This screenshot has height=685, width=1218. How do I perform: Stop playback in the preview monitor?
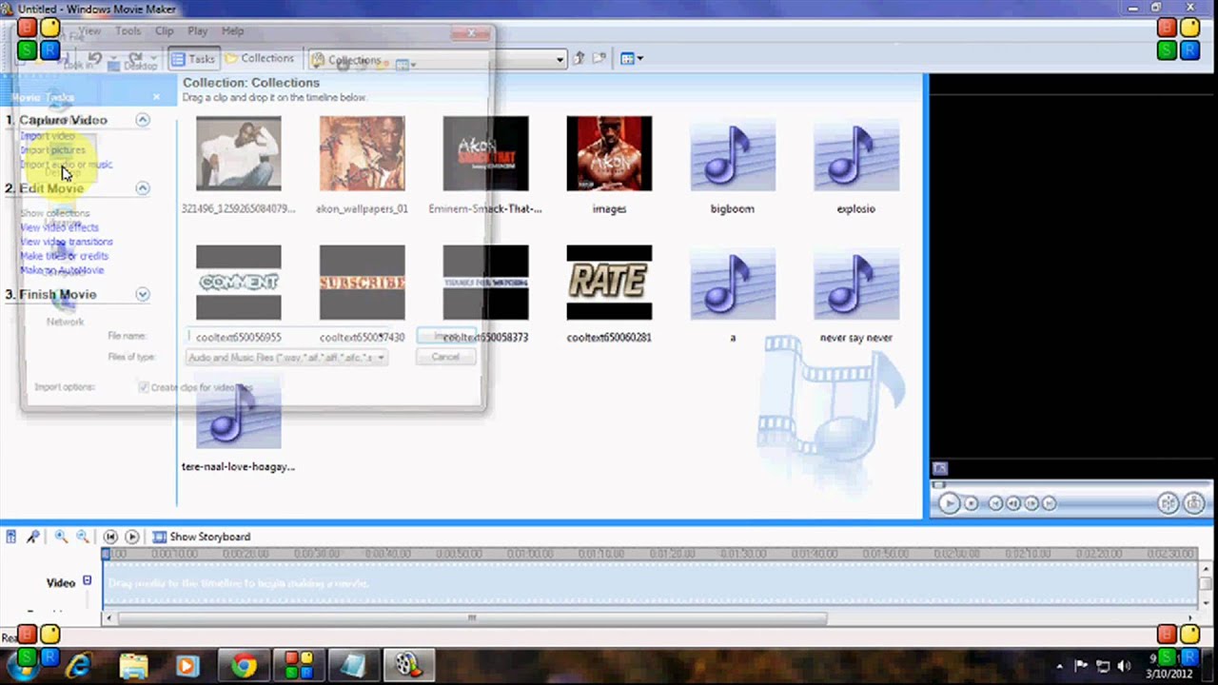pyautogui.click(x=971, y=503)
